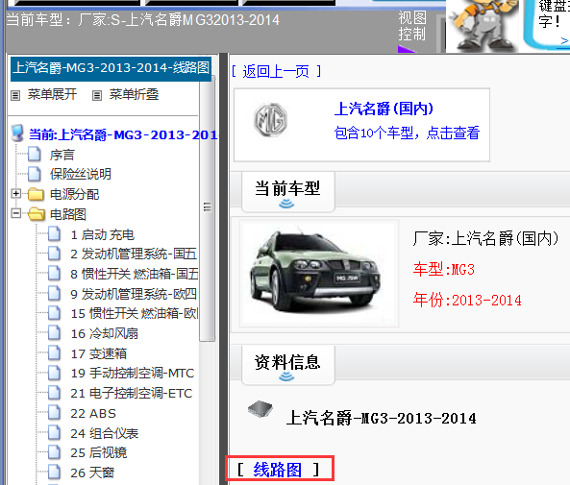Open 2 发动机管理系统-国五 diagram

[134, 254]
